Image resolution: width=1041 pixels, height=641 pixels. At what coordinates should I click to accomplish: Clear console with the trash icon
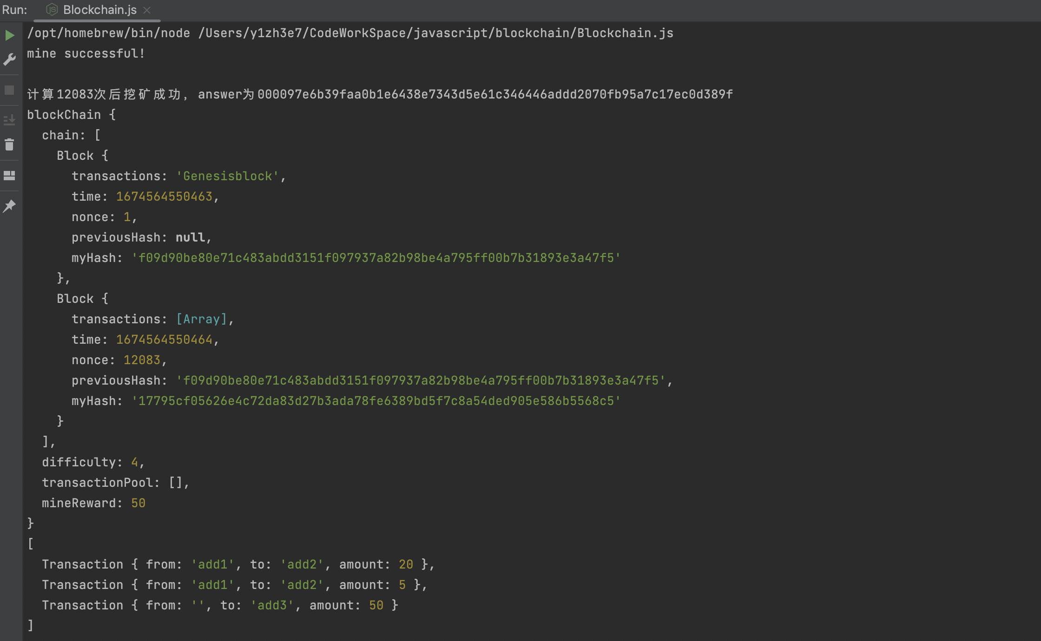click(x=9, y=144)
